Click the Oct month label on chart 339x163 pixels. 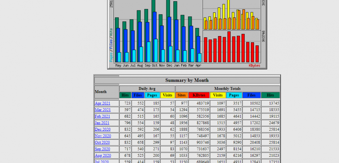pyautogui.click(x=155, y=66)
